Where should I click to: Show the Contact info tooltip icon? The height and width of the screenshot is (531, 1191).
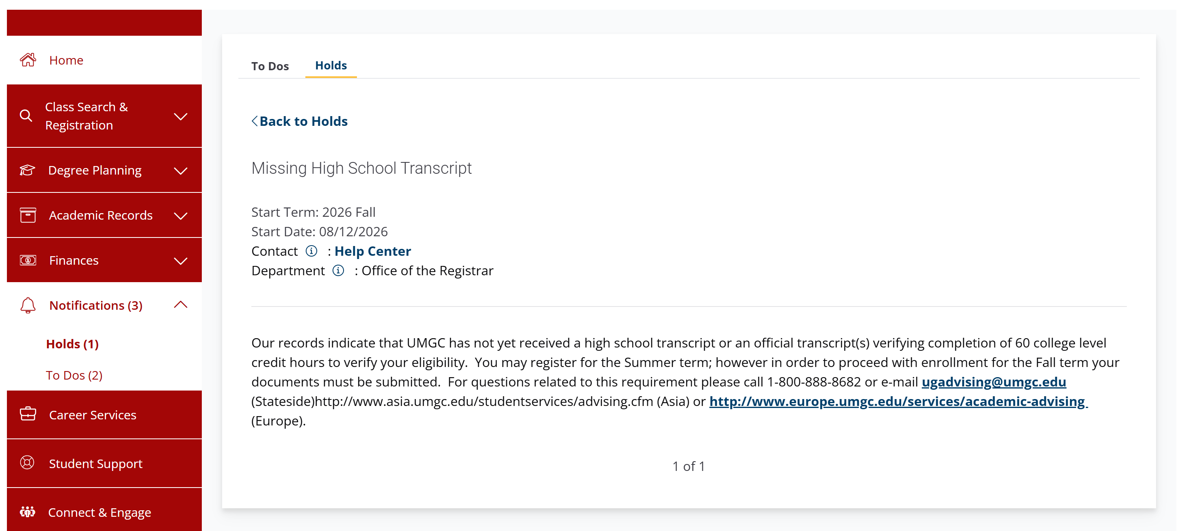point(311,251)
